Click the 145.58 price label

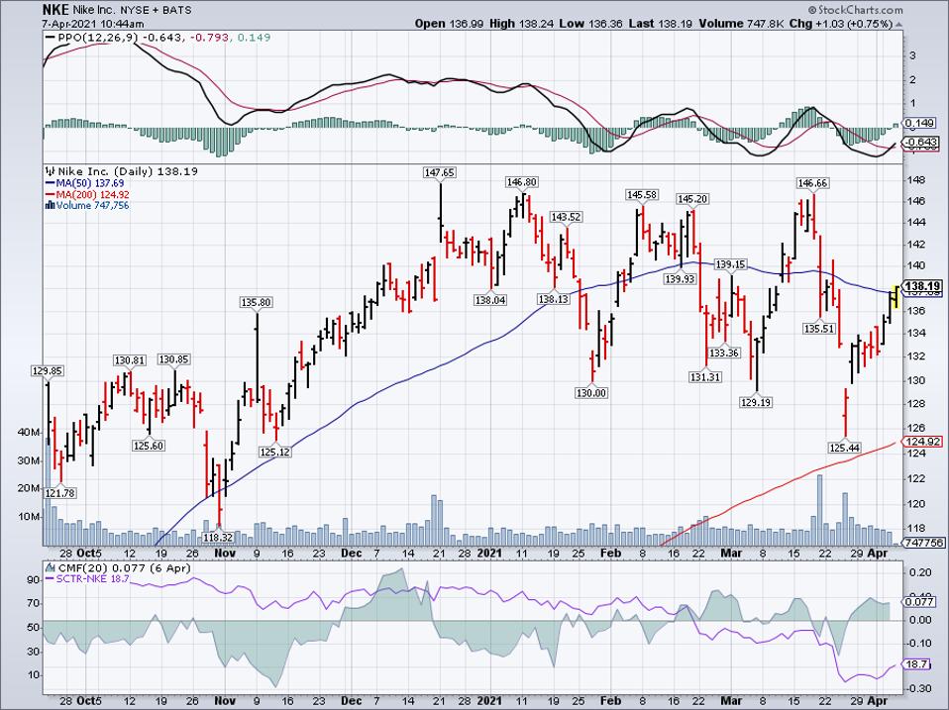coord(642,195)
